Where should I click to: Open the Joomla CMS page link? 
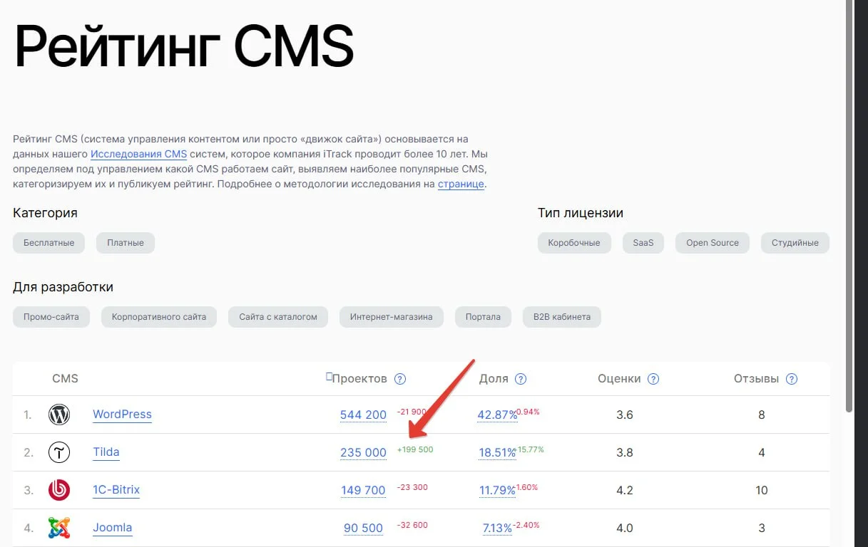click(112, 528)
